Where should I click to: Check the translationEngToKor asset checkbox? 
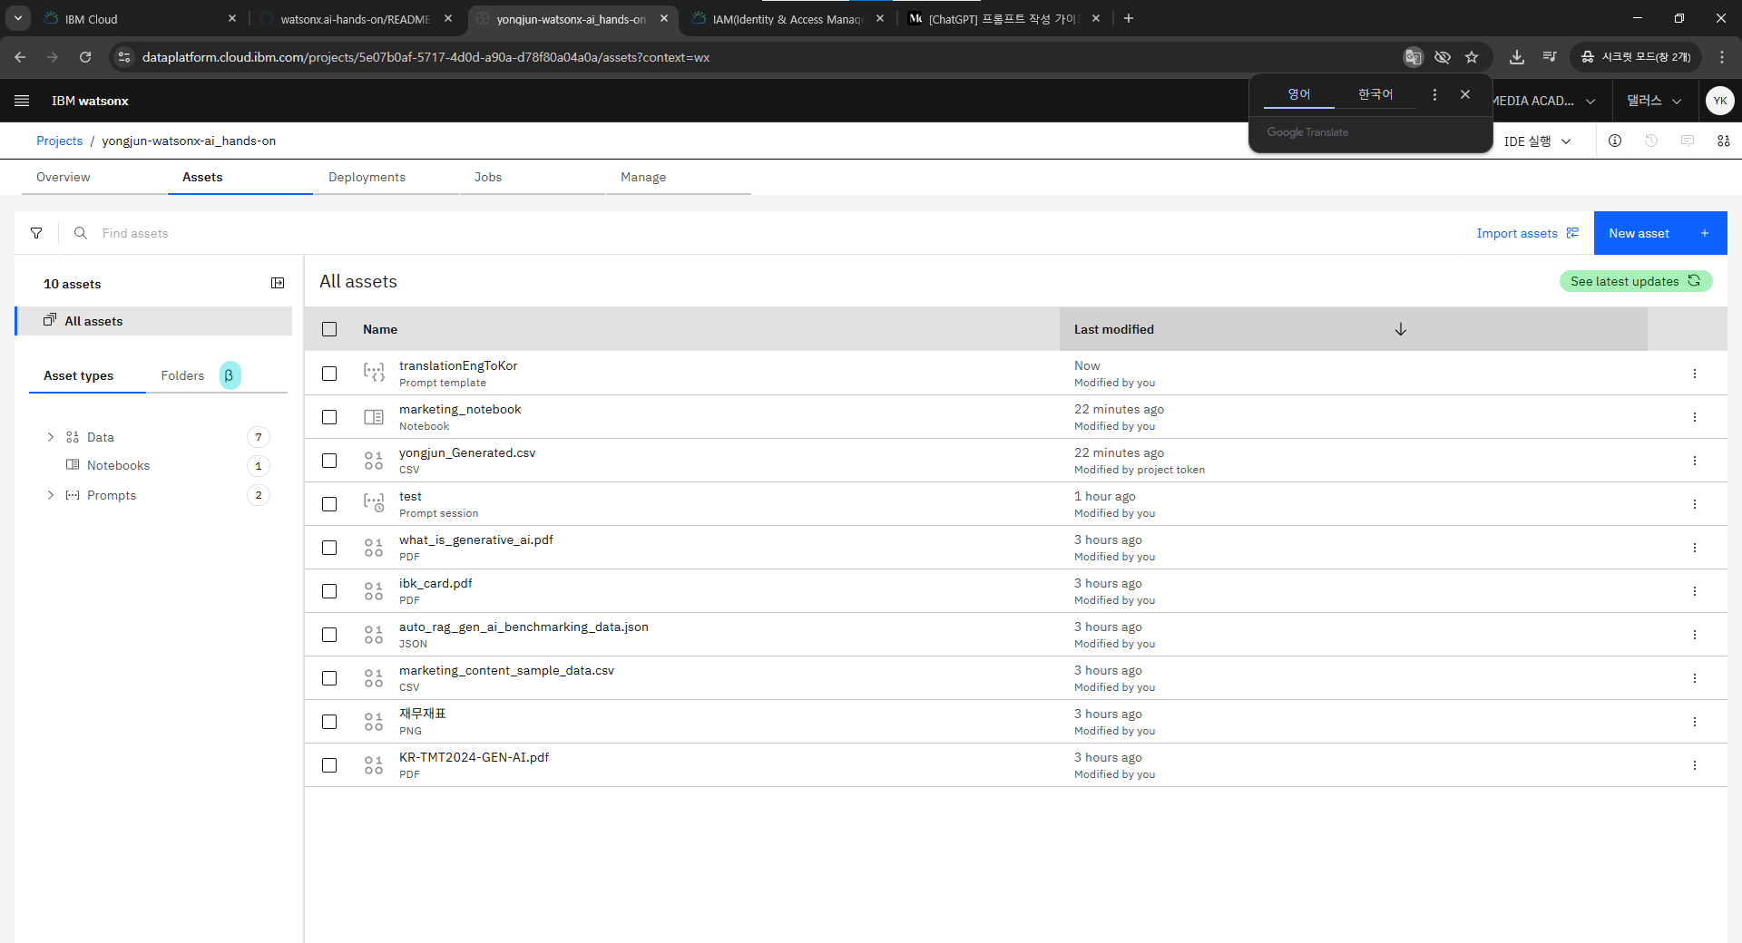coord(329,374)
